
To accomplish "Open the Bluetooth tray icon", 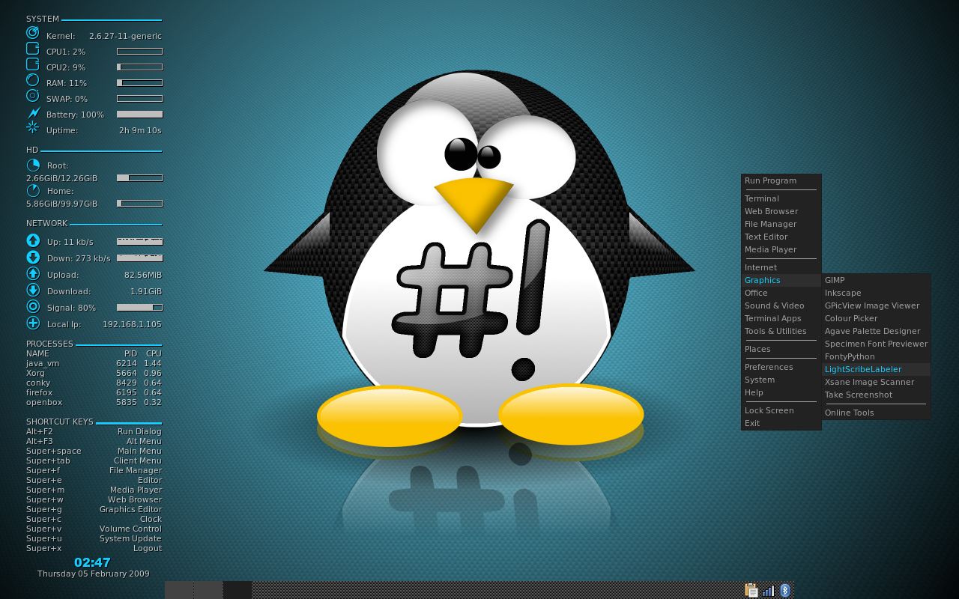I will pos(785,590).
